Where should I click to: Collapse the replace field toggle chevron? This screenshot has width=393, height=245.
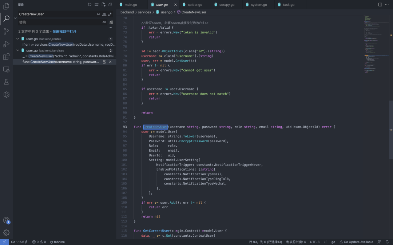[15, 18]
